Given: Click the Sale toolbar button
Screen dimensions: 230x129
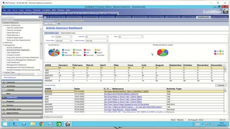Looking at the screenshot, I should coord(49,14).
